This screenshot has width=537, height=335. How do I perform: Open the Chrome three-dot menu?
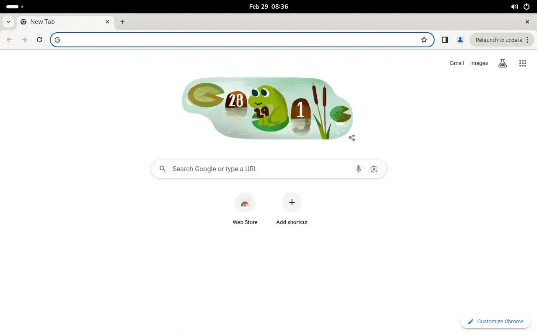pos(527,40)
